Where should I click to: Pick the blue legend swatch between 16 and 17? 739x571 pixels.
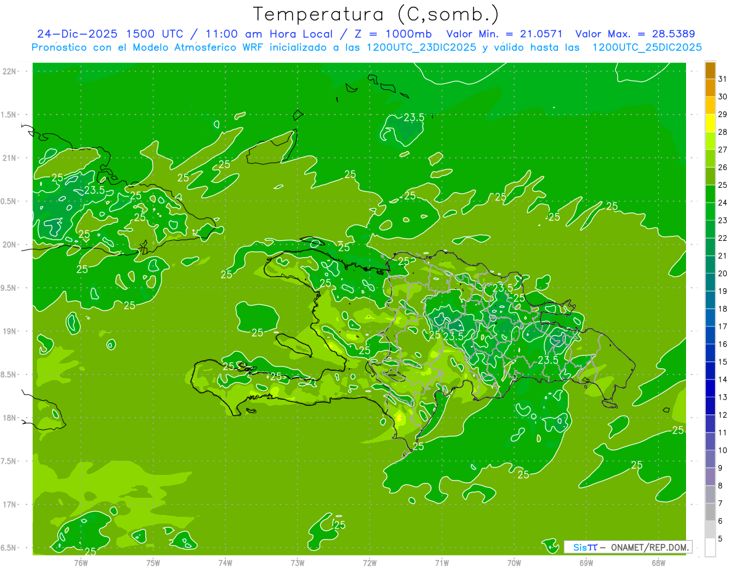[x=710, y=336]
